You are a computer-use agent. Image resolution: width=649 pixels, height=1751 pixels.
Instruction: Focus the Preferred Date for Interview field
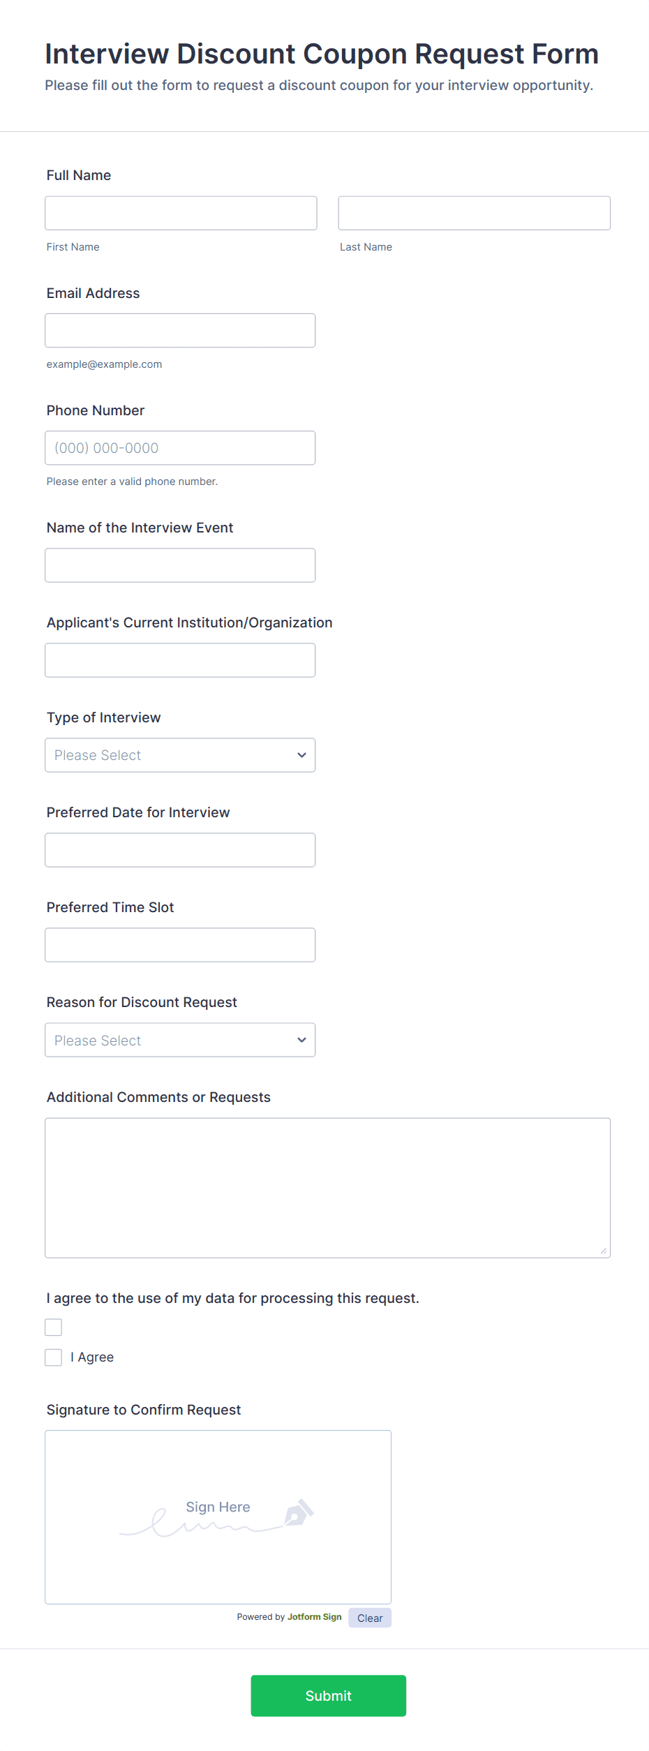(x=180, y=850)
